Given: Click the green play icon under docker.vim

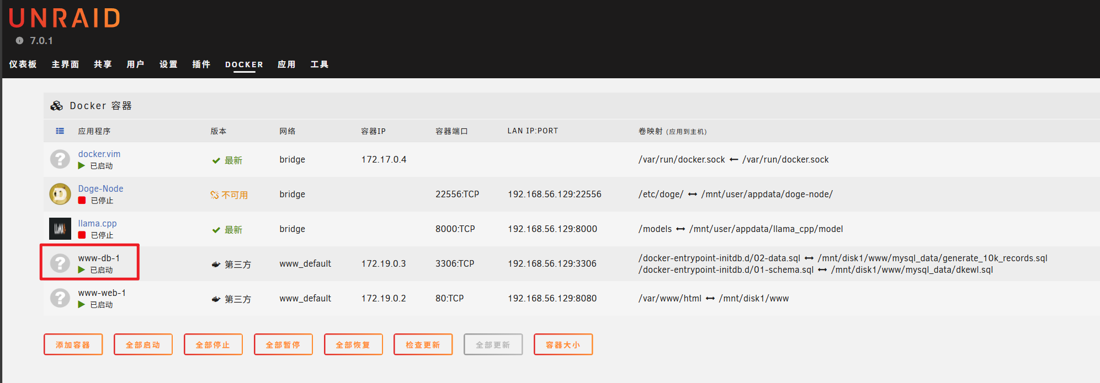Looking at the screenshot, I should click(82, 166).
